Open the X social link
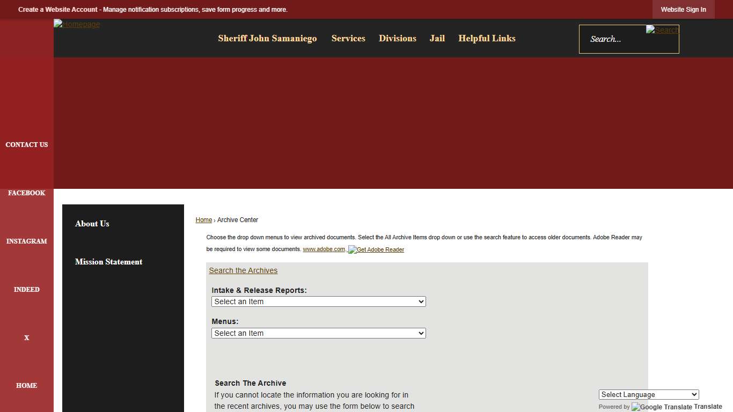733x412 pixels. [x=26, y=337]
